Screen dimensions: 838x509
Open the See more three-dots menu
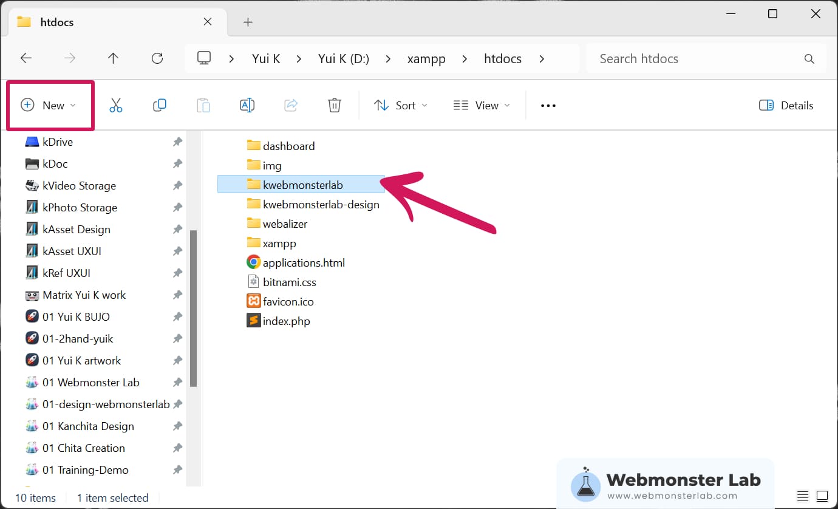(548, 106)
